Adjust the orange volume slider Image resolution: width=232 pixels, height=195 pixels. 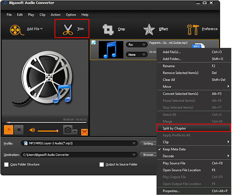click(x=48, y=131)
